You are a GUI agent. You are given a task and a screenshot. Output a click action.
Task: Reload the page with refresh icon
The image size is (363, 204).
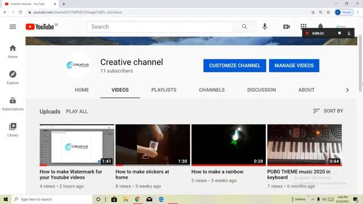click(x=20, y=12)
